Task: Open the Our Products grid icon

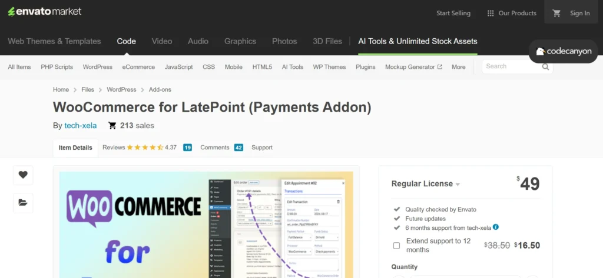Action: (x=491, y=13)
